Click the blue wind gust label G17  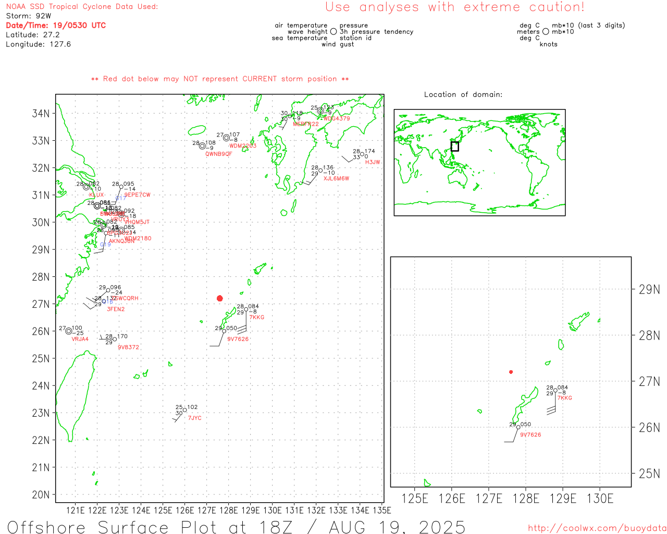(120, 198)
